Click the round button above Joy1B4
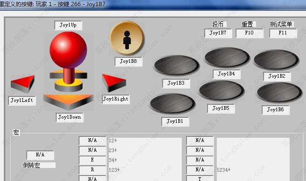 tap(227, 57)
